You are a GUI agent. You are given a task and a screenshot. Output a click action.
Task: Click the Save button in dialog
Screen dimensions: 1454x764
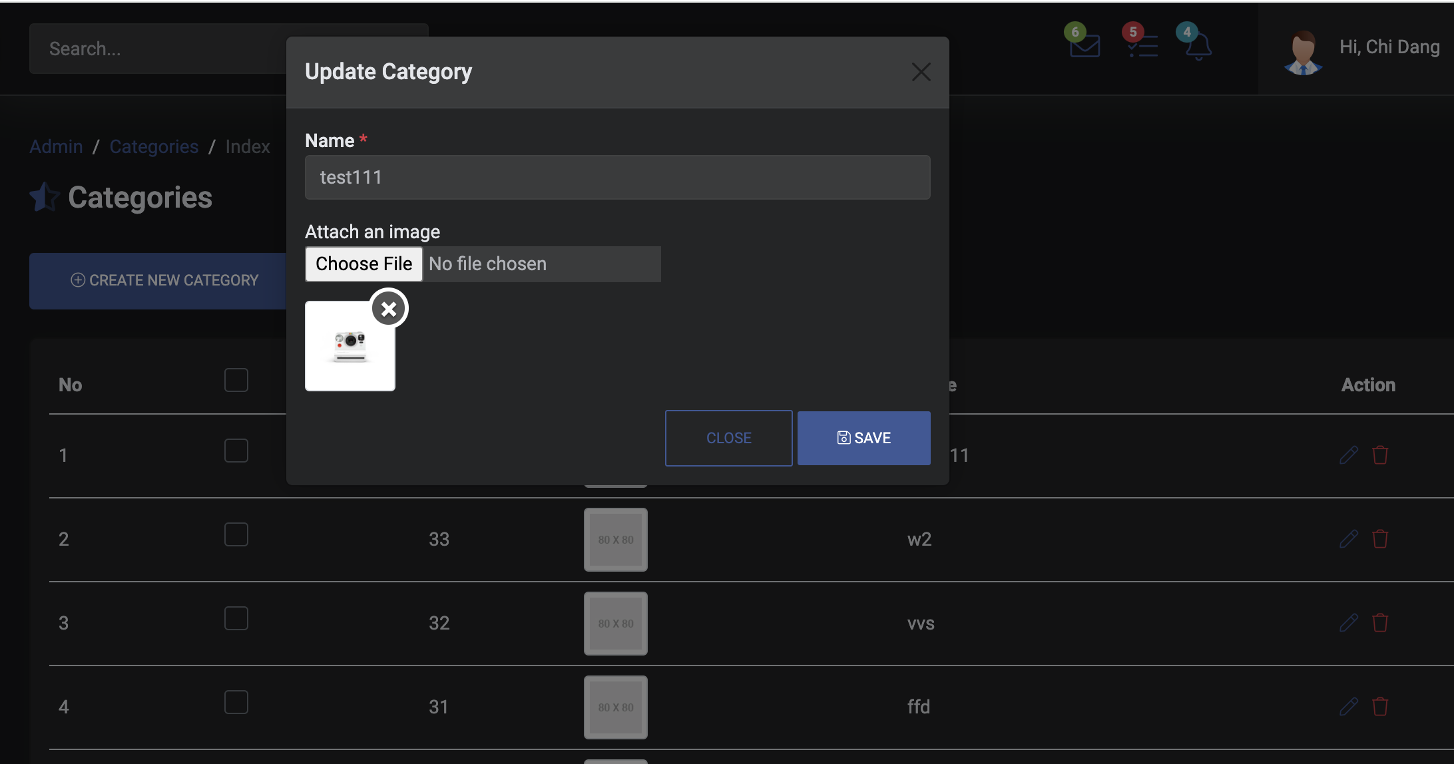pos(863,438)
